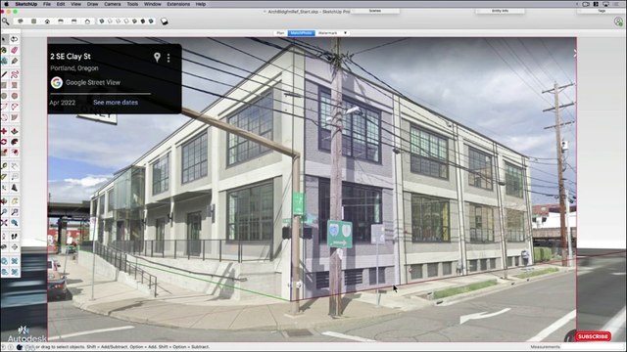Expand the Tags tray panel
This screenshot has width=627, height=352.
click(602, 11)
